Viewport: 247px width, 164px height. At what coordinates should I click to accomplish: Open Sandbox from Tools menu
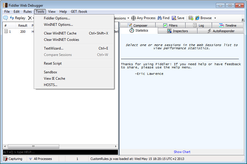[74, 72]
